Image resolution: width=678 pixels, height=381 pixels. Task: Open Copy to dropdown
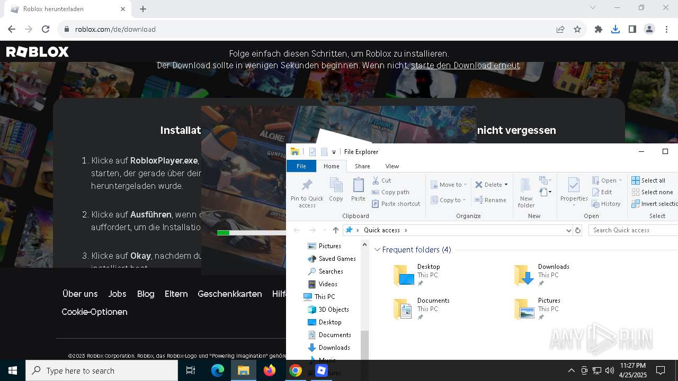point(449,200)
